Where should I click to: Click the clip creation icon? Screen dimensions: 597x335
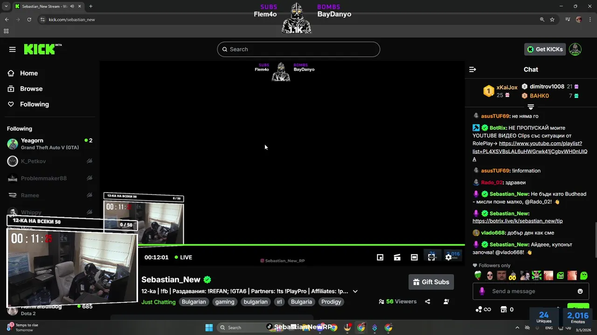(397, 257)
